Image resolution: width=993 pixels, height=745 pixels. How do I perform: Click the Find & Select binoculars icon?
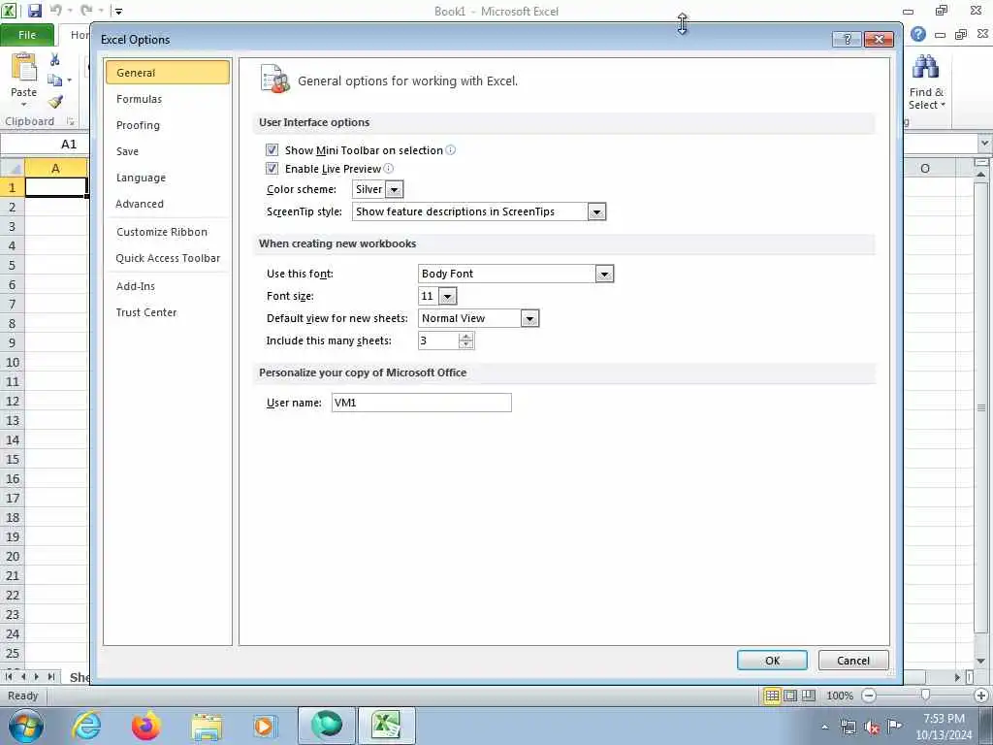tap(925, 67)
